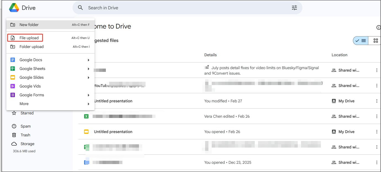Expand the More options submenu
The image size is (381, 172).
tap(88, 104)
